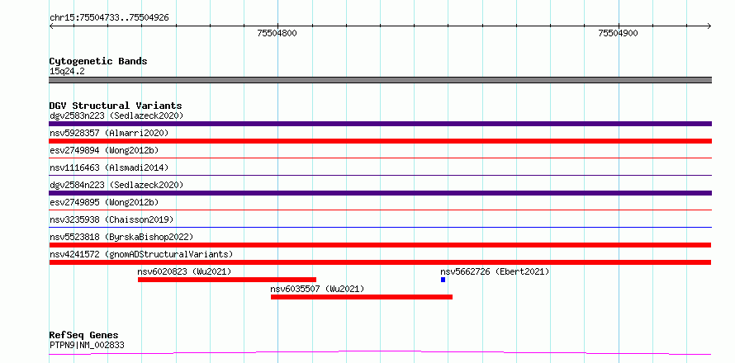Click the red bar under nsv4241572
735x363 pixels.
380,262
